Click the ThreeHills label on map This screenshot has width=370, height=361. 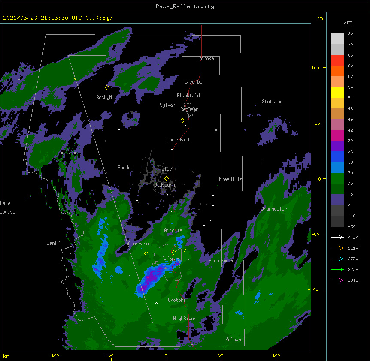229,179
